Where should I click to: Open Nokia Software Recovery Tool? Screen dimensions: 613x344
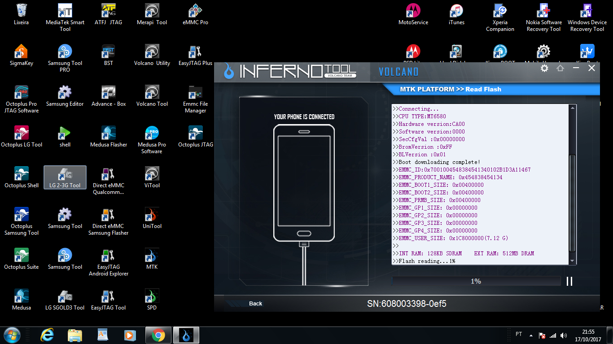click(x=543, y=17)
